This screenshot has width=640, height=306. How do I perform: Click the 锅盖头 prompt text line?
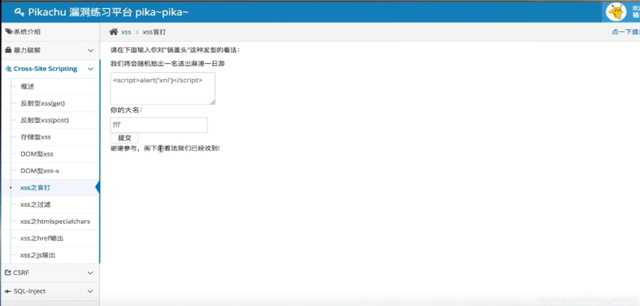click(x=175, y=50)
